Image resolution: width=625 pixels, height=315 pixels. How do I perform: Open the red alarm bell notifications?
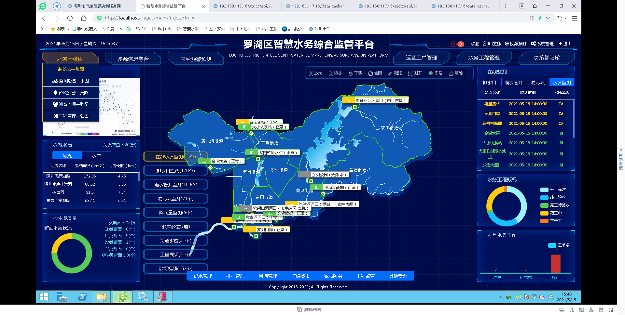click(x=453, y=44)
